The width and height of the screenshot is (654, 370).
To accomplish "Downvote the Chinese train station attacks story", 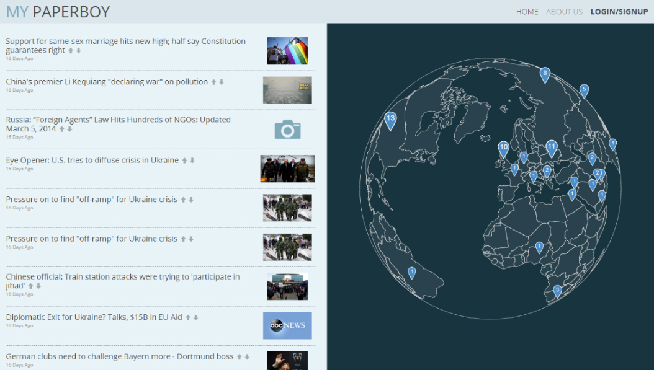I will [38, 286].
